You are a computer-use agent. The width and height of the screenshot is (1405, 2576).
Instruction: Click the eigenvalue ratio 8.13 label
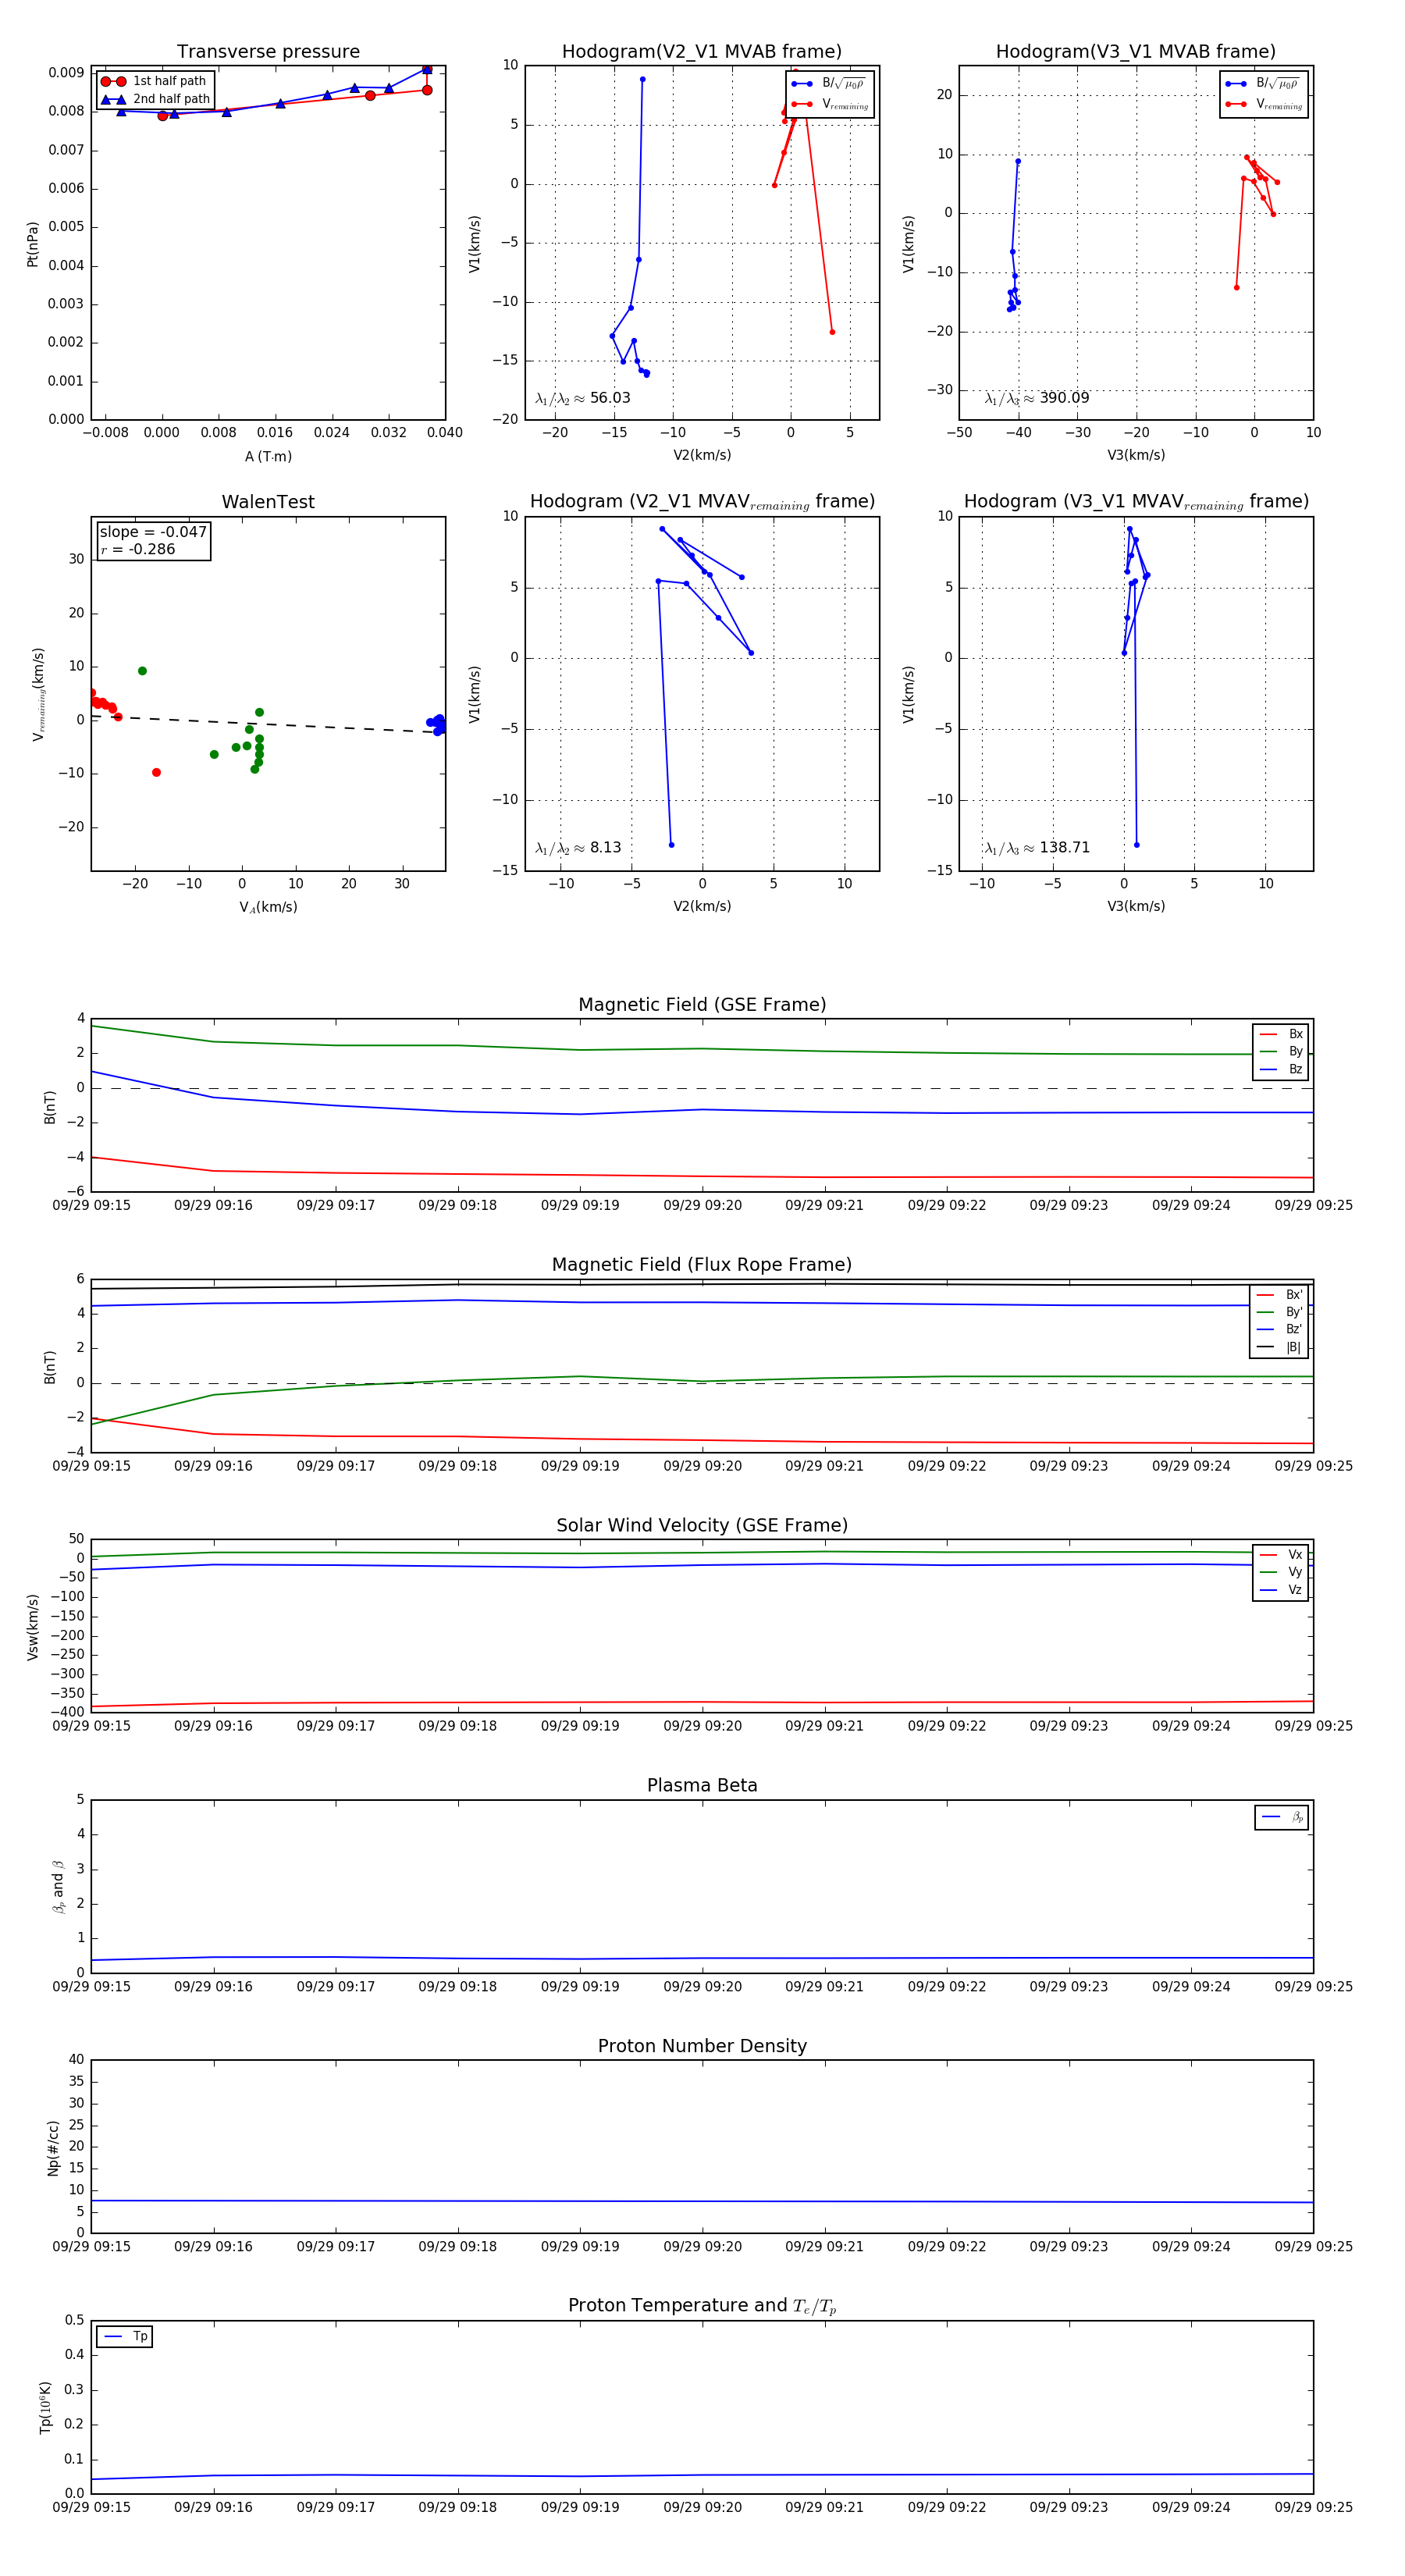click(x=578, y=848)
